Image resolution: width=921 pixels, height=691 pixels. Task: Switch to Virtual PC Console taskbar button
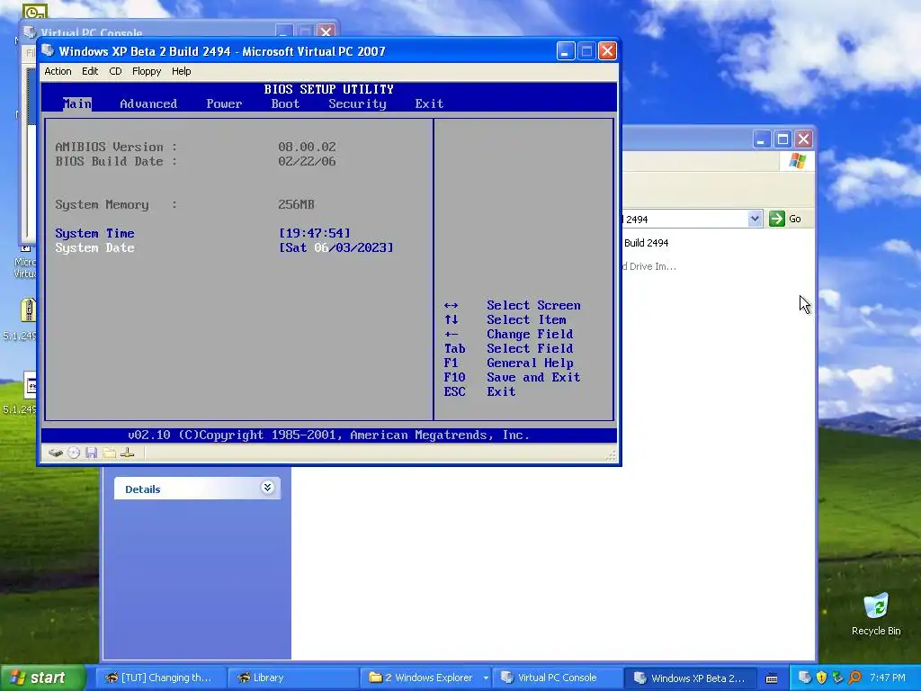click(556, 678)
